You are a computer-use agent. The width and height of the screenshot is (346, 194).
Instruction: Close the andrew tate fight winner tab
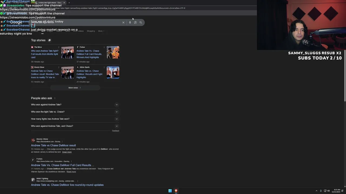(64, 3)
